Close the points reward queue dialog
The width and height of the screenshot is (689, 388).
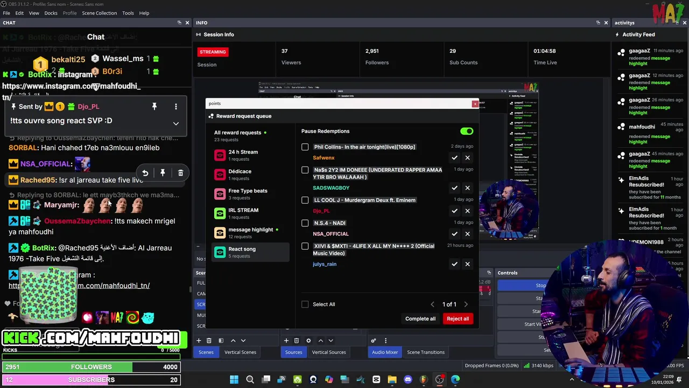(475, 103)
